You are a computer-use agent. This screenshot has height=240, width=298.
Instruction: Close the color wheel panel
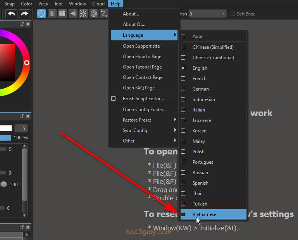point(28,24)
